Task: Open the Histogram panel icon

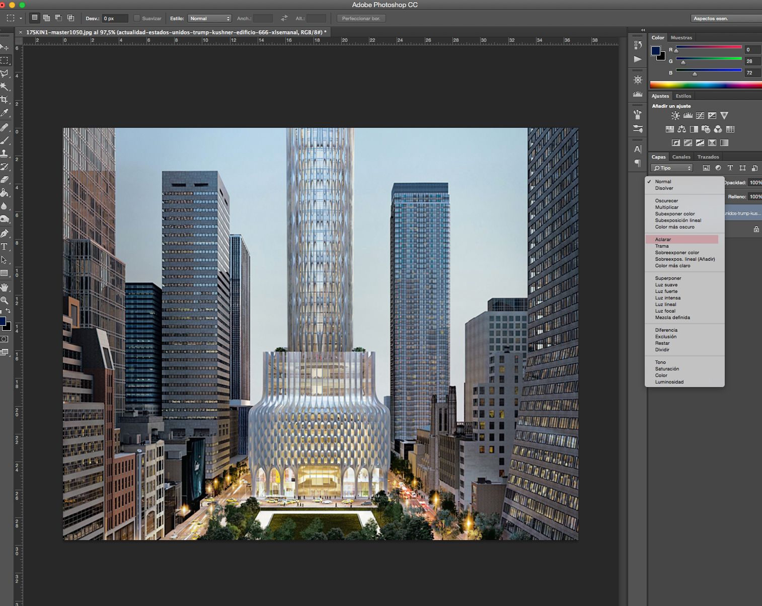Action: point(638,94)
